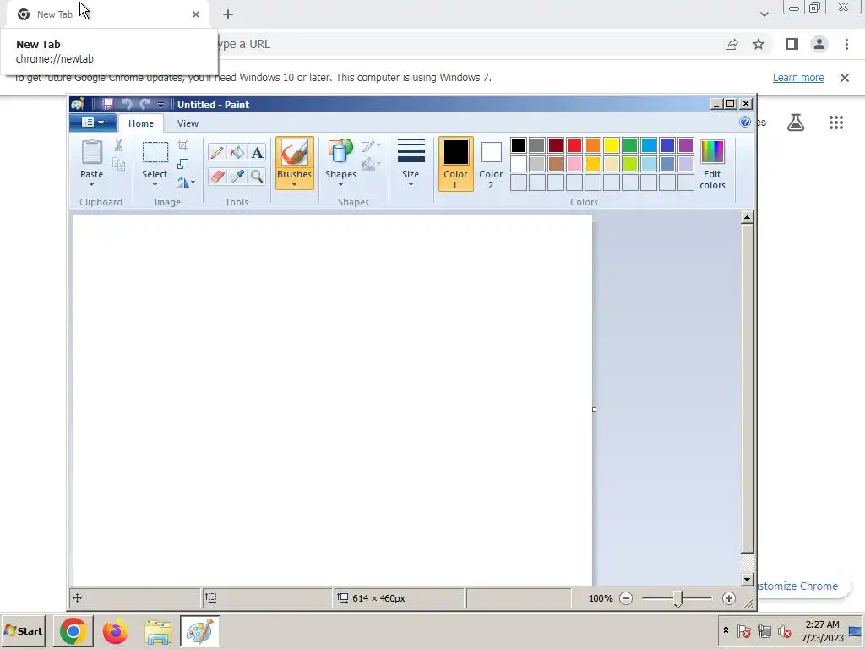Open the shape Outline dropdown

pyautogui.click(x=372, y=145)
